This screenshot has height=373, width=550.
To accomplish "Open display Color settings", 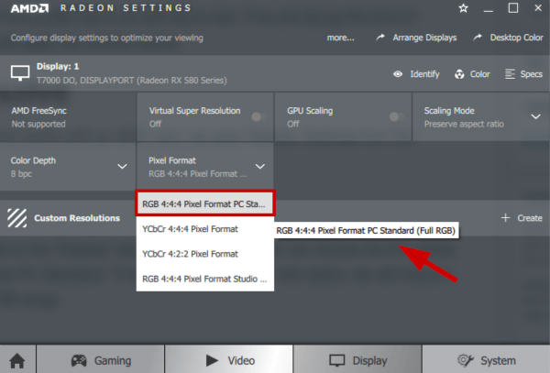I will 479,74.
